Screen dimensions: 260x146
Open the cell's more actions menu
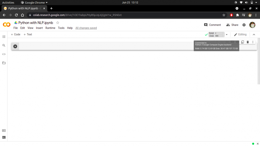(x=253, y=42)
